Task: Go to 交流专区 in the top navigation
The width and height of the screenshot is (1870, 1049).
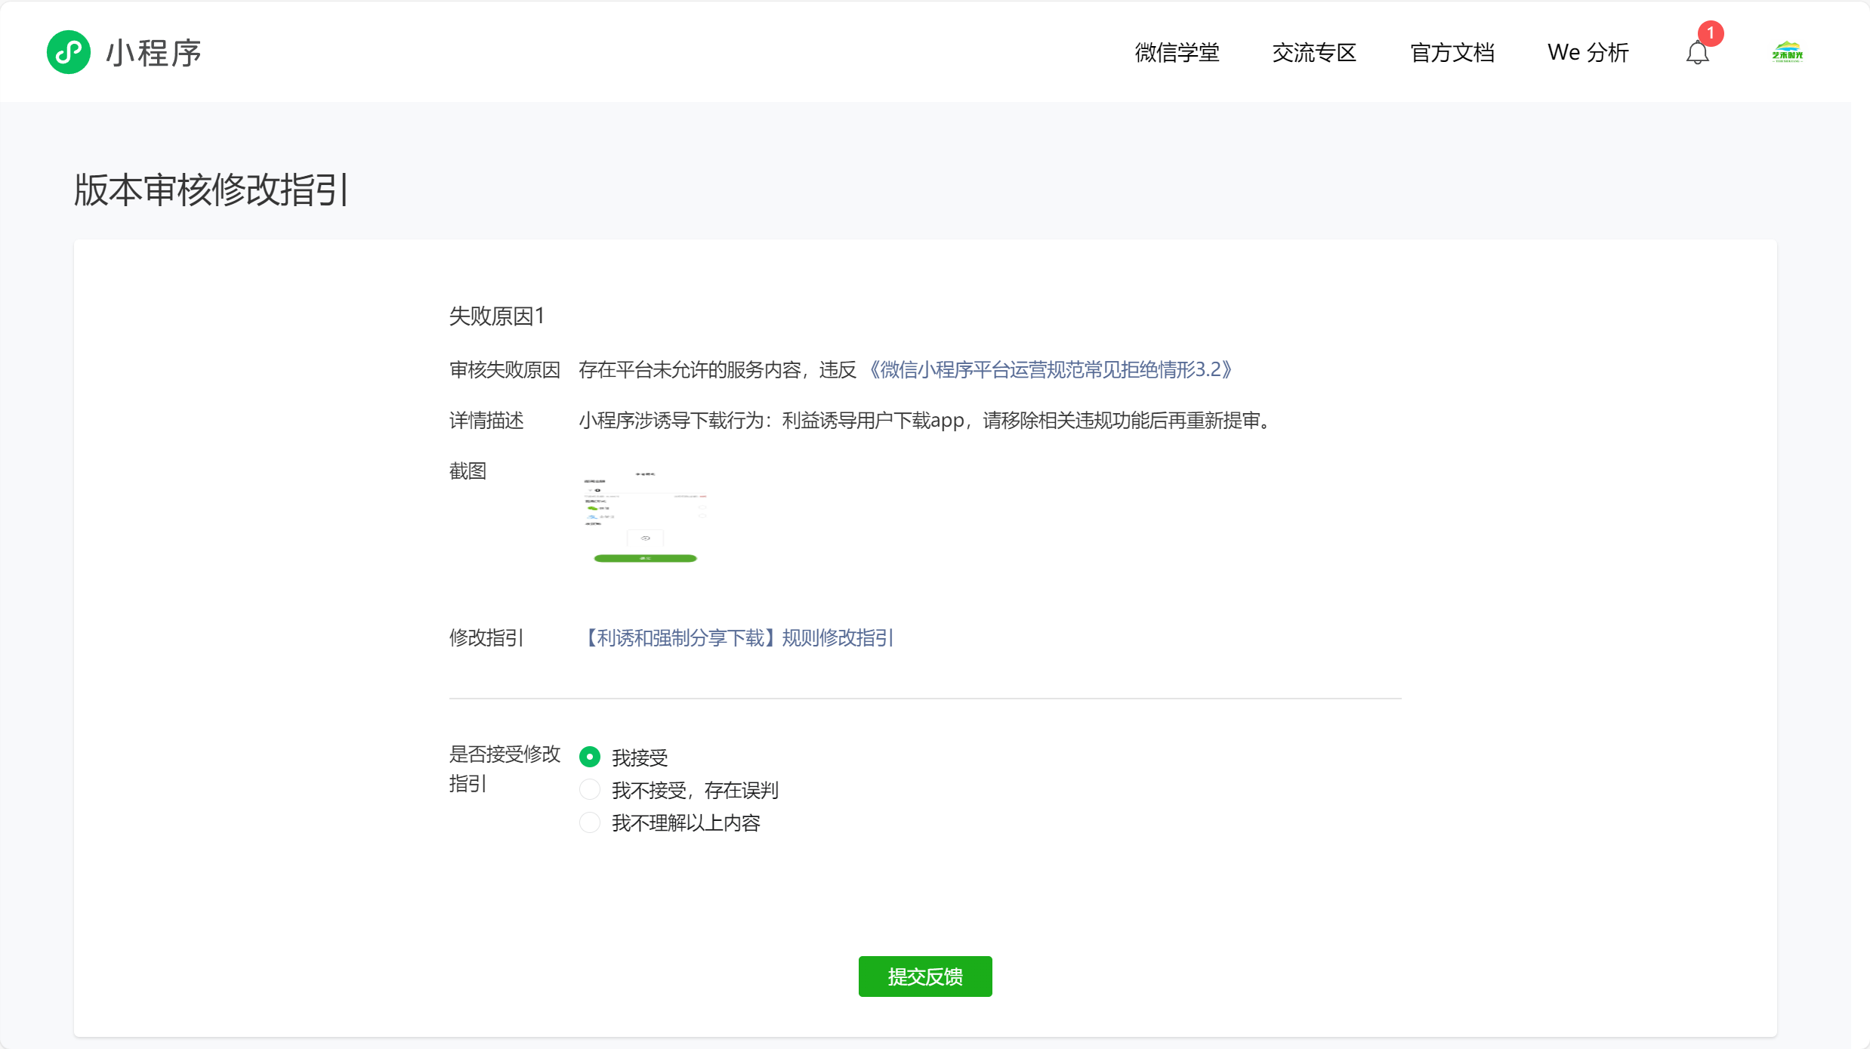Action: click(x=1314, y=52)
